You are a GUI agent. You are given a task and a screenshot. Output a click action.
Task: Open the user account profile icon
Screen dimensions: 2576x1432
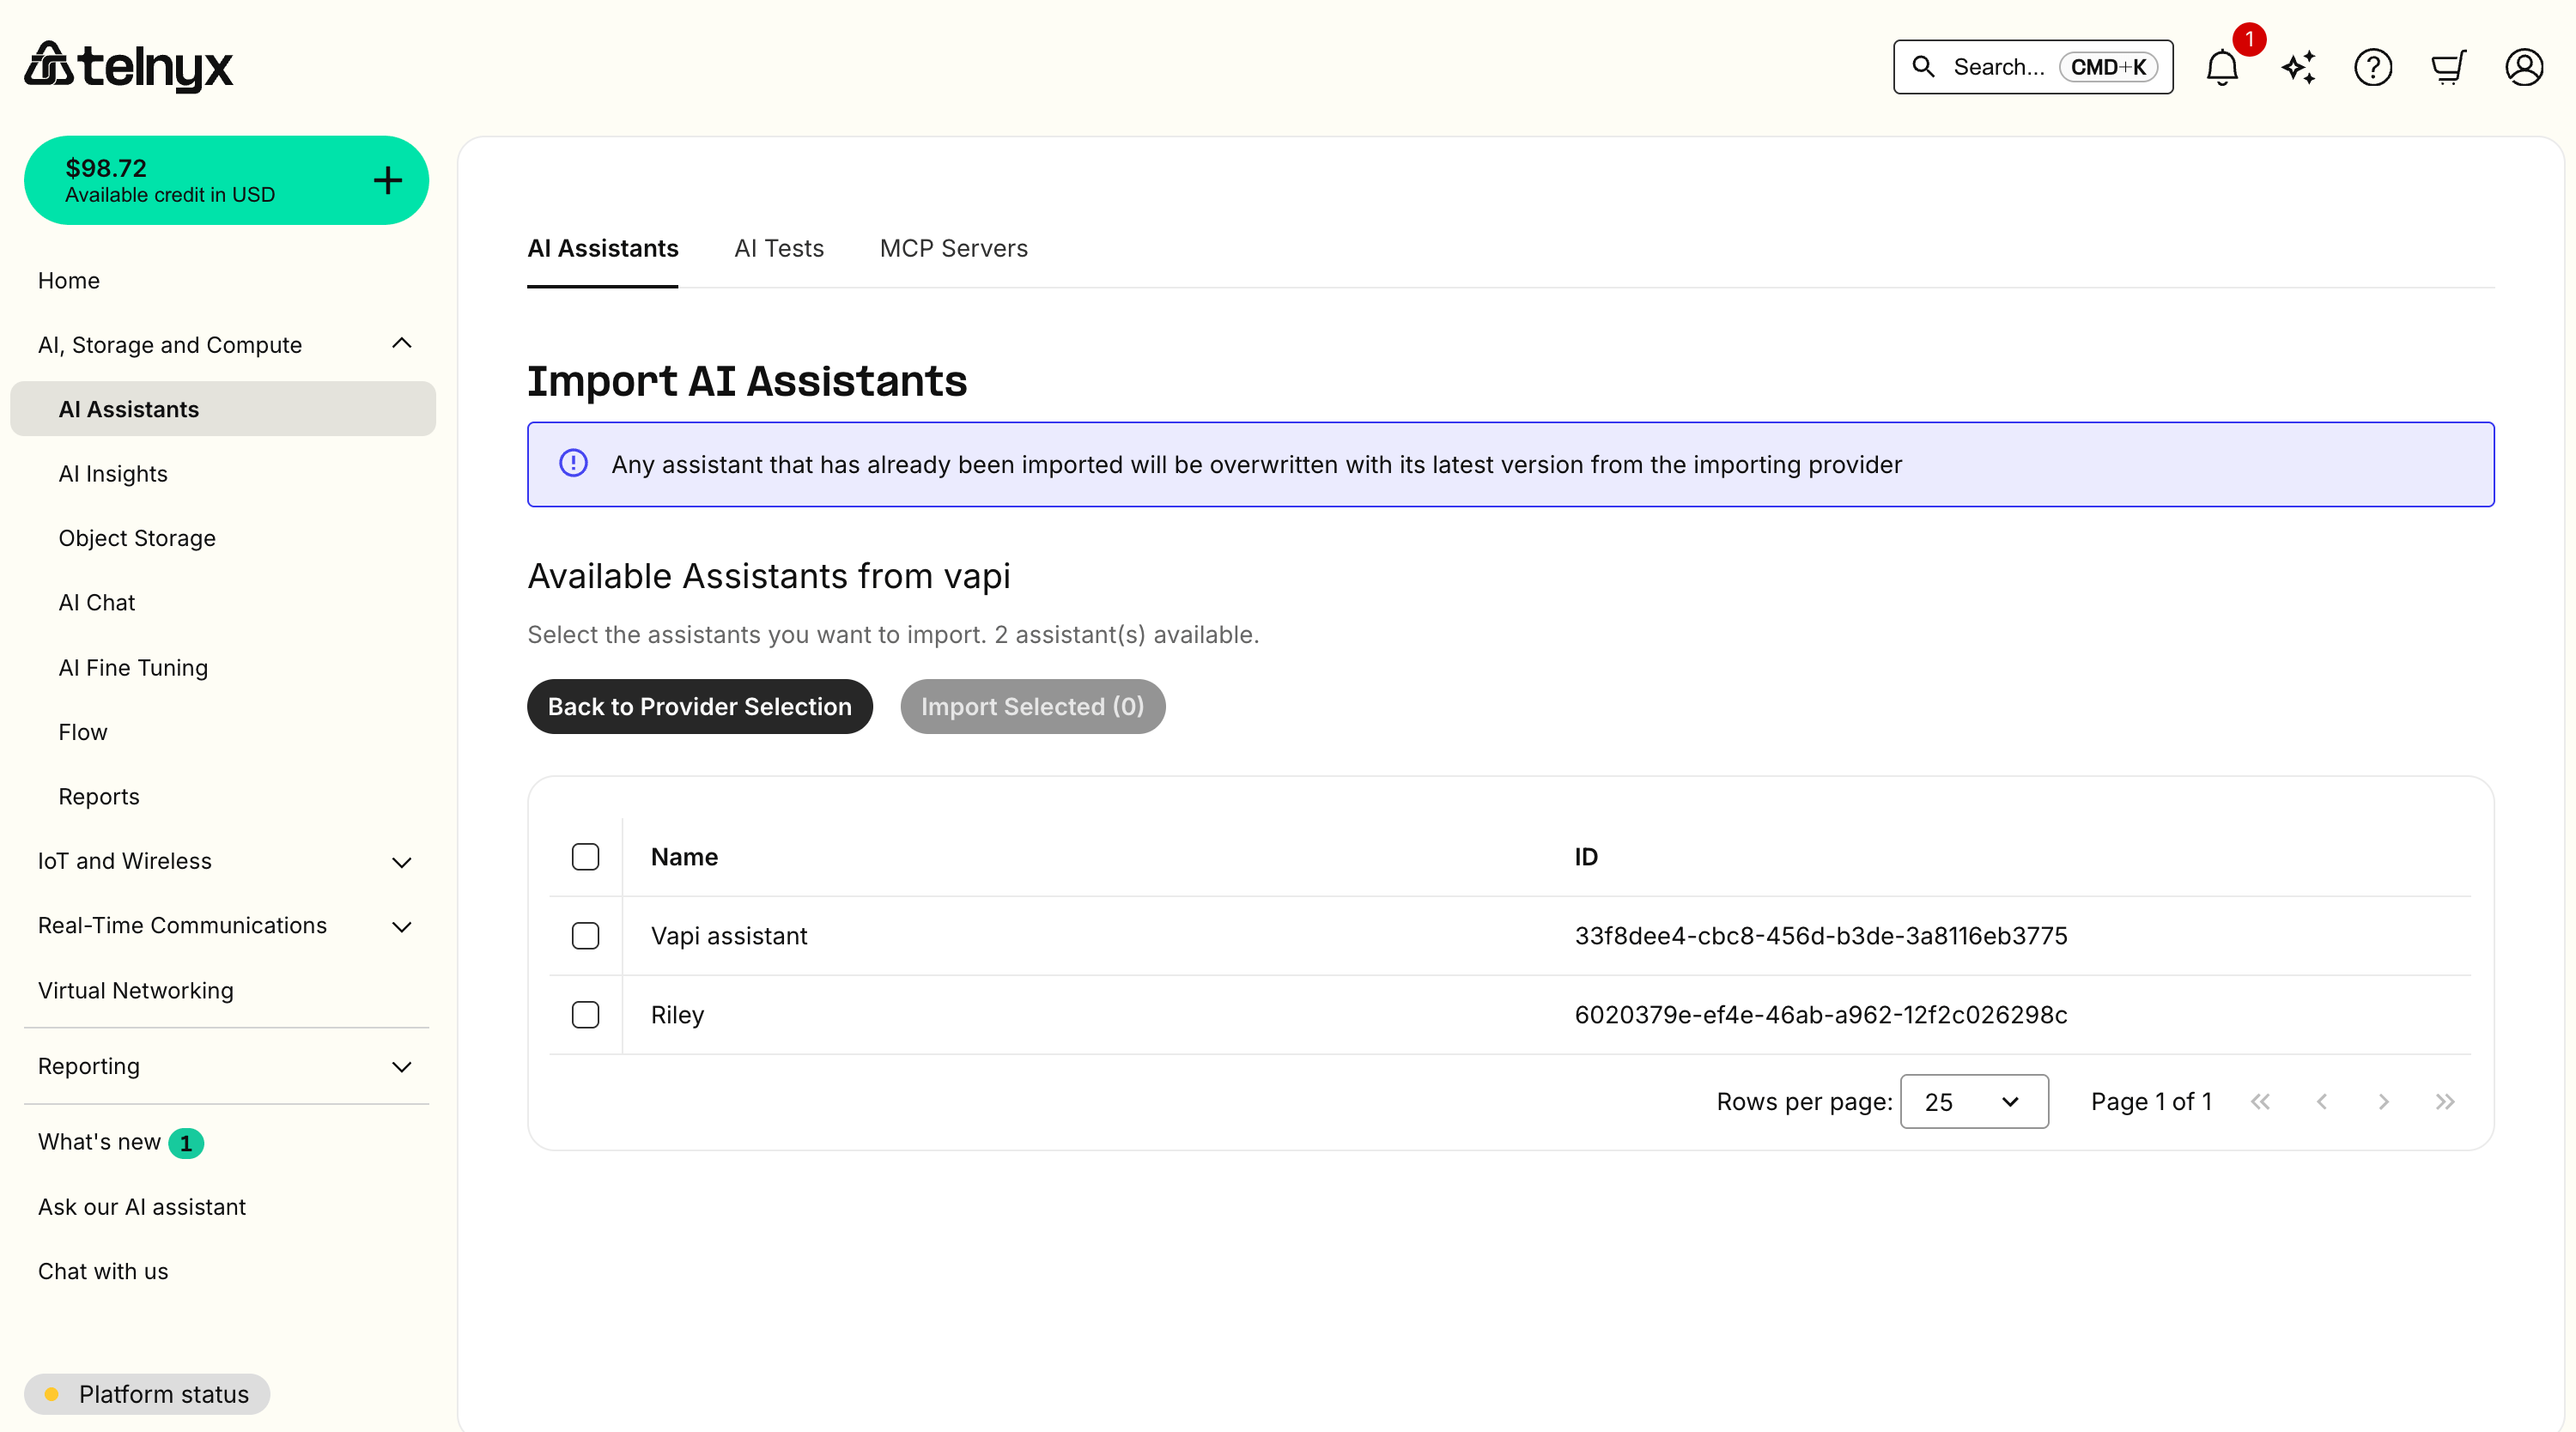tap(2524, 67)
